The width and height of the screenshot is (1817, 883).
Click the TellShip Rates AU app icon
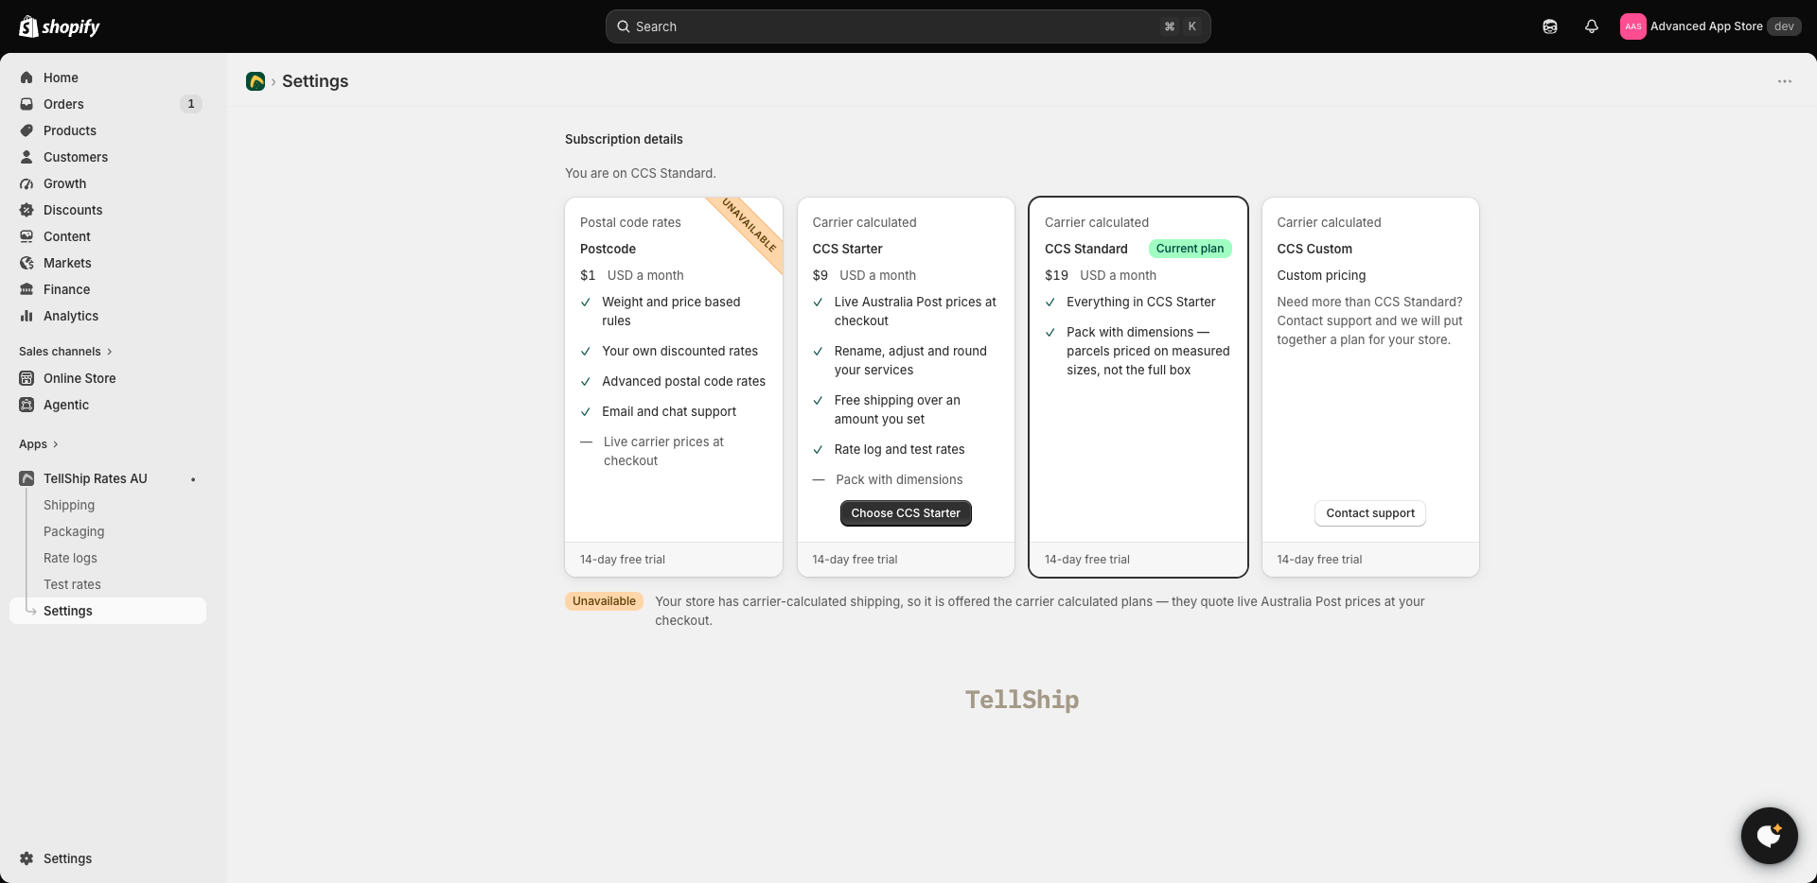click(26, 478)
